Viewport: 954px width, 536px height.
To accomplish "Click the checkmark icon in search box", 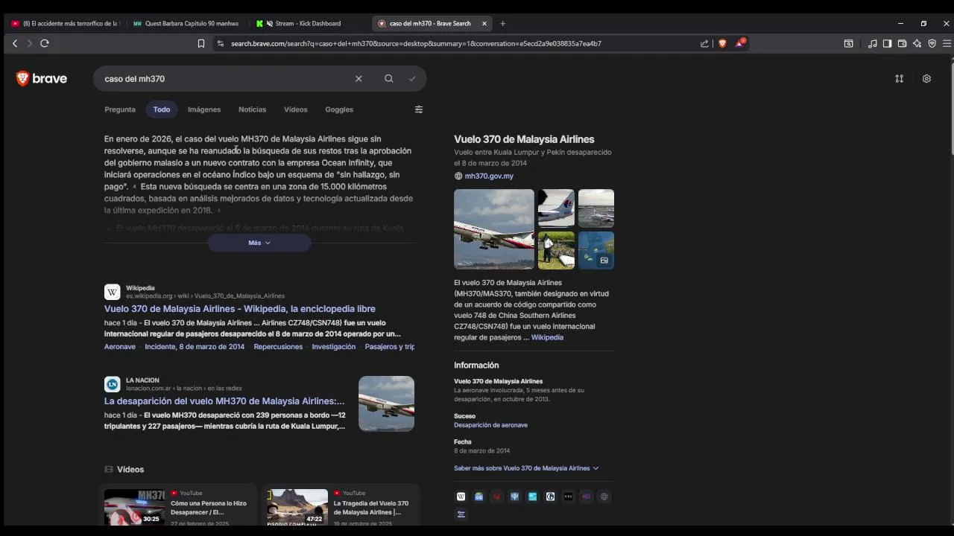I will pyautogui.click(x=412, y=78).
